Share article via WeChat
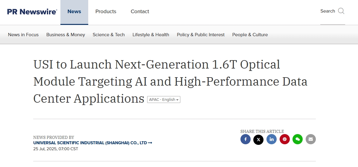358x167 pixels. tap(298, 139)
